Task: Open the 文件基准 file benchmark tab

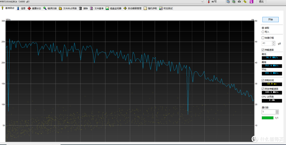Action: pyautogui.click(x=97, y=8)
